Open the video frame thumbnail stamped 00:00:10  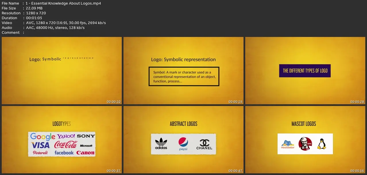coord(61,70)
